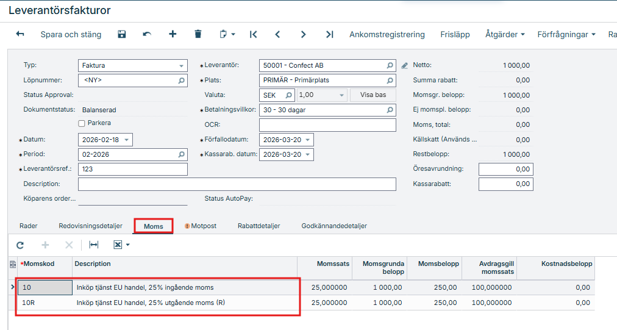Switch to the Rabattdetaljer tab
Image resolution: width=617 pixels, height=330 pixels.
[259, 226]
